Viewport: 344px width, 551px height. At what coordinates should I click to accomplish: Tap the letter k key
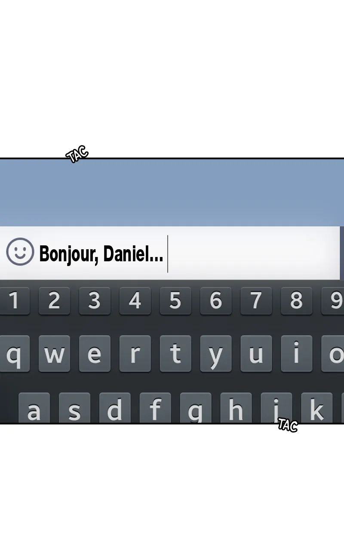[317, 408]
